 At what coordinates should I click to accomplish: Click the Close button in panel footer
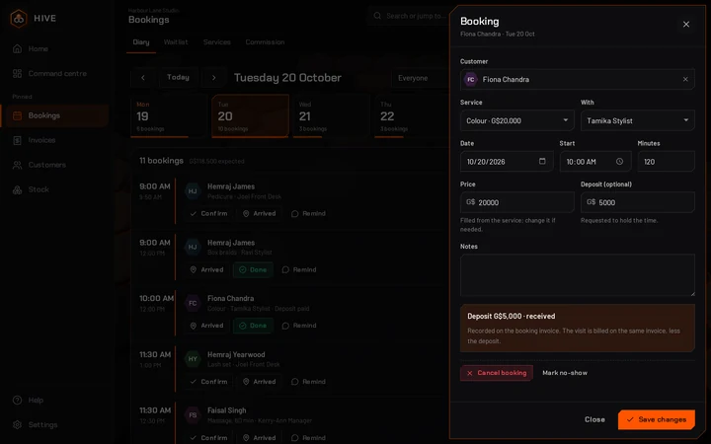point(594,419)
